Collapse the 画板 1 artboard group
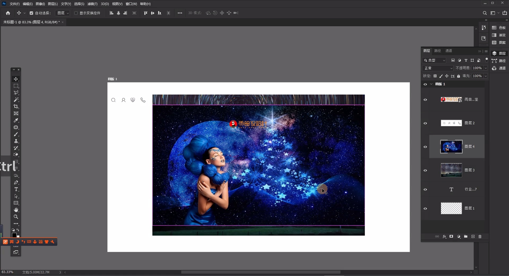Viewport: 509px width, 276px height. (431, 84)
